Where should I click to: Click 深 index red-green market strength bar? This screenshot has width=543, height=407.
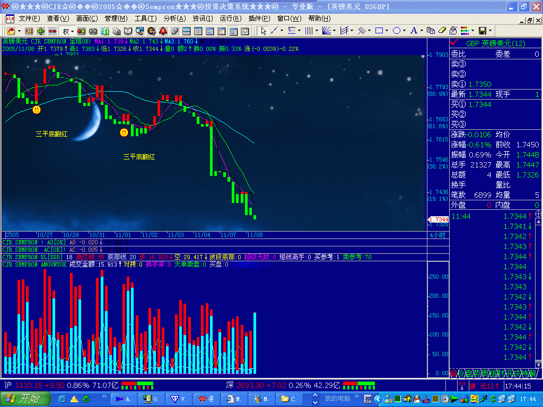tap(359, 386)
